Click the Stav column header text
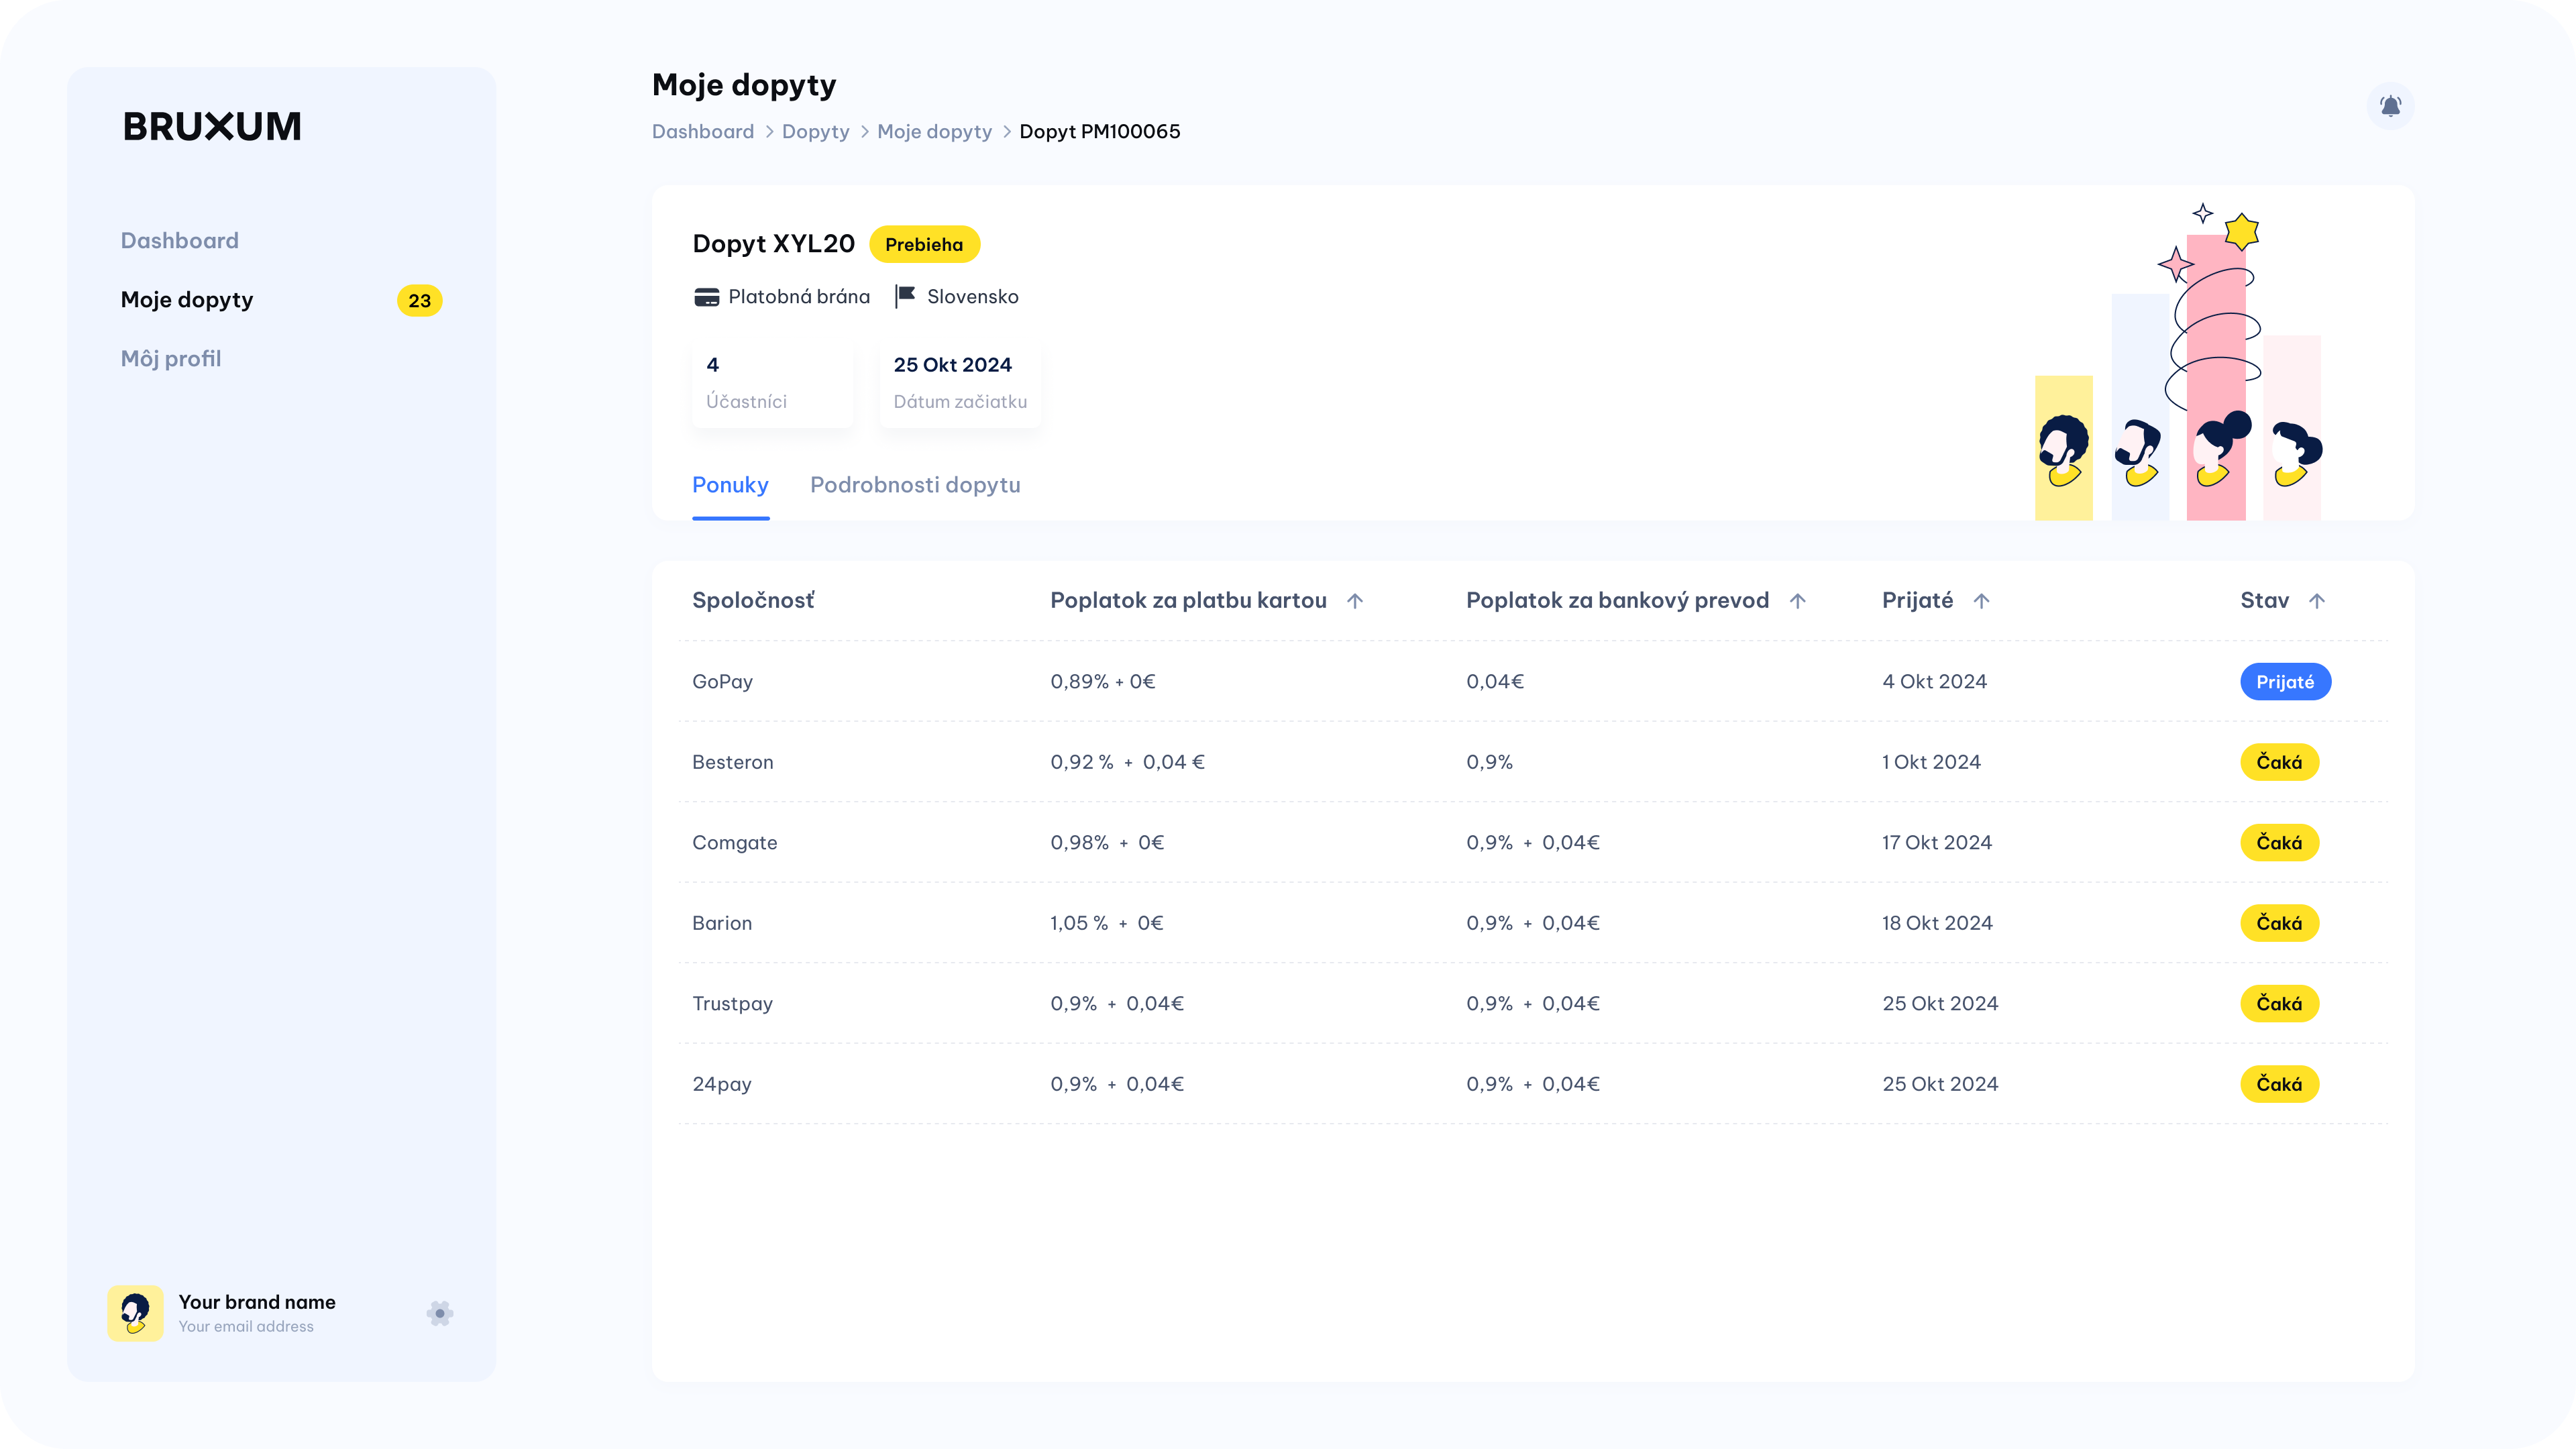This screenshot has width=2576, height=1449. (x=2264, y=601)
